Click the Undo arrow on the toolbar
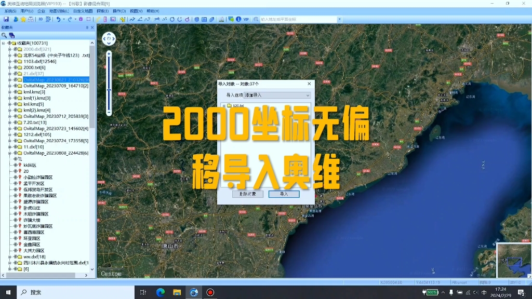Screen dimensions: 532x299 (59, 19)
